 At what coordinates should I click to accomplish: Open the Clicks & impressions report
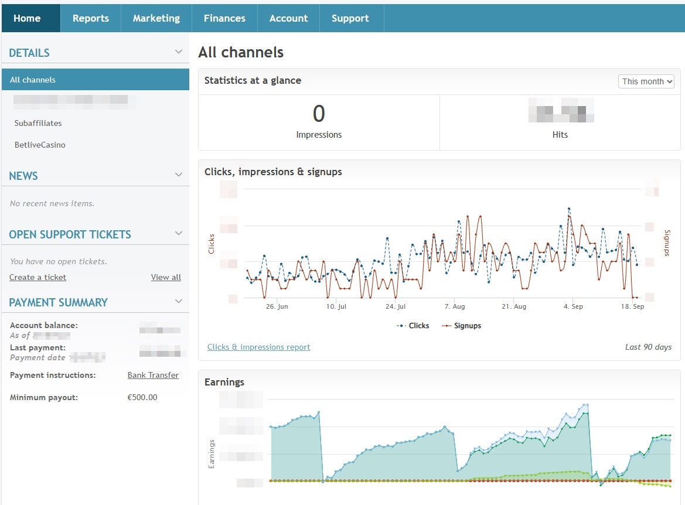(258, 347)
